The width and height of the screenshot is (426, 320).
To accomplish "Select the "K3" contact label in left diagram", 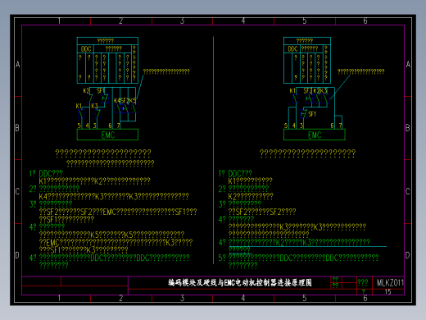I will [x=94, y=106].
